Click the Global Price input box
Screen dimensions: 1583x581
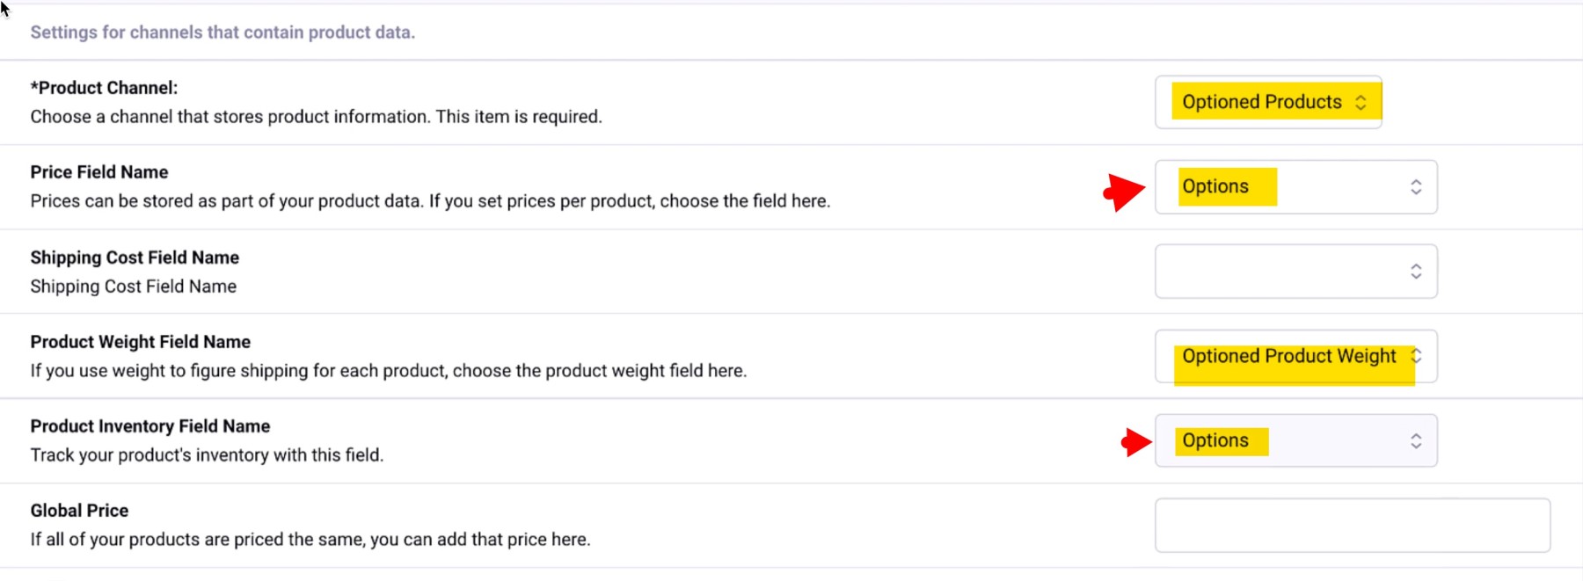tap(1352, 524)
